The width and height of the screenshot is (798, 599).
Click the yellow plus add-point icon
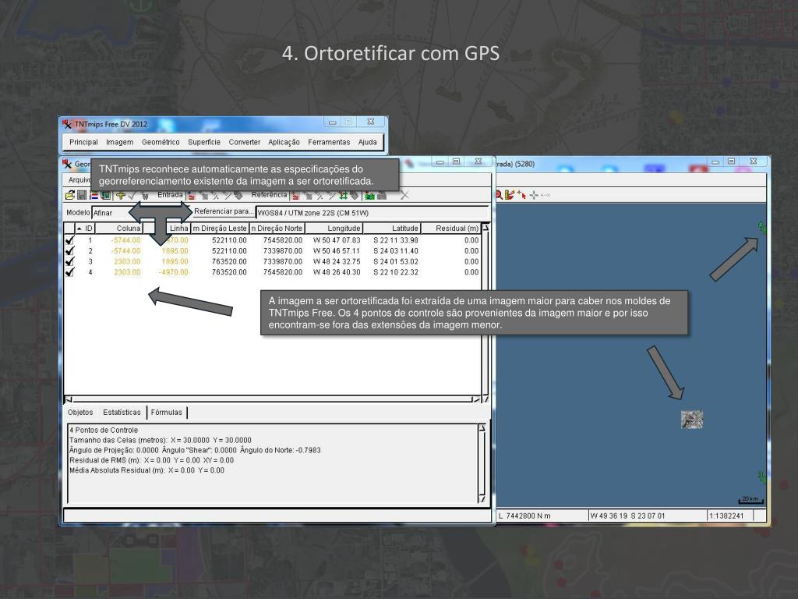click(121, 195)
